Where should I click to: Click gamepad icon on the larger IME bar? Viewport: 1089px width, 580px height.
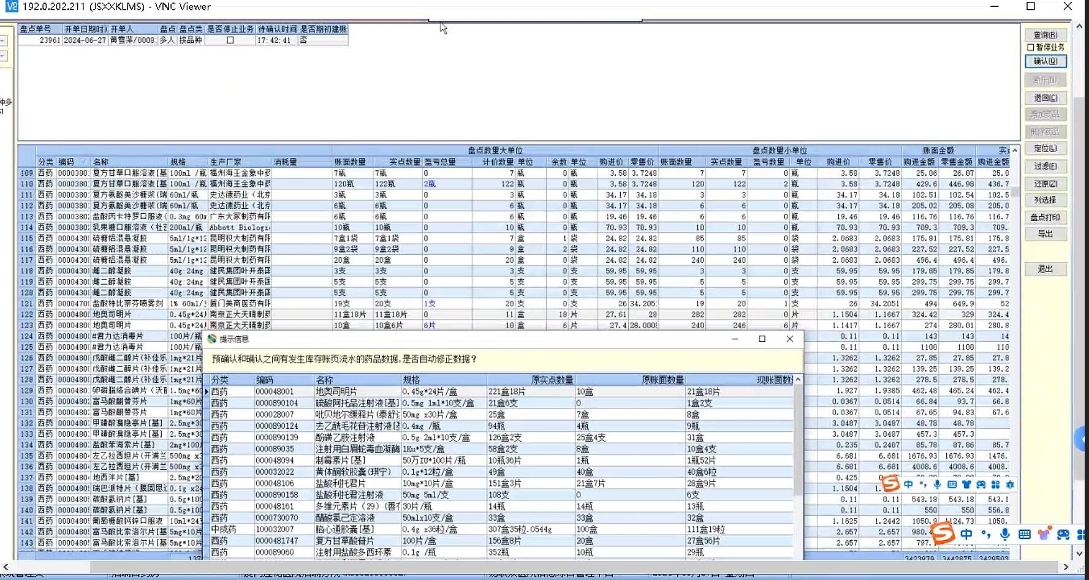1063,535
